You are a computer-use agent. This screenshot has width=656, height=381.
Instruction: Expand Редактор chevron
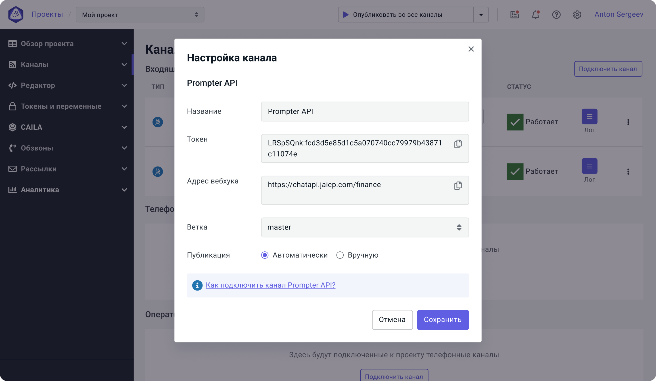124,85
